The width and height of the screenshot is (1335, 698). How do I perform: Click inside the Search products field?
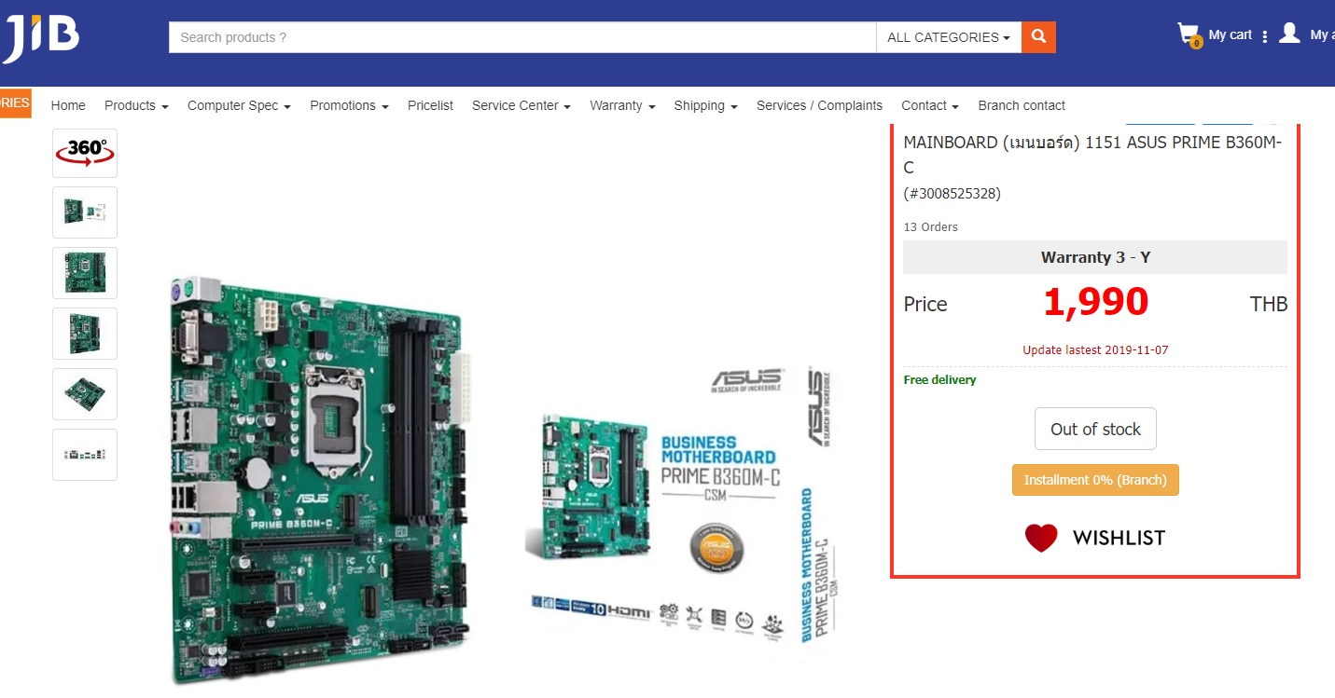point(522,37)
